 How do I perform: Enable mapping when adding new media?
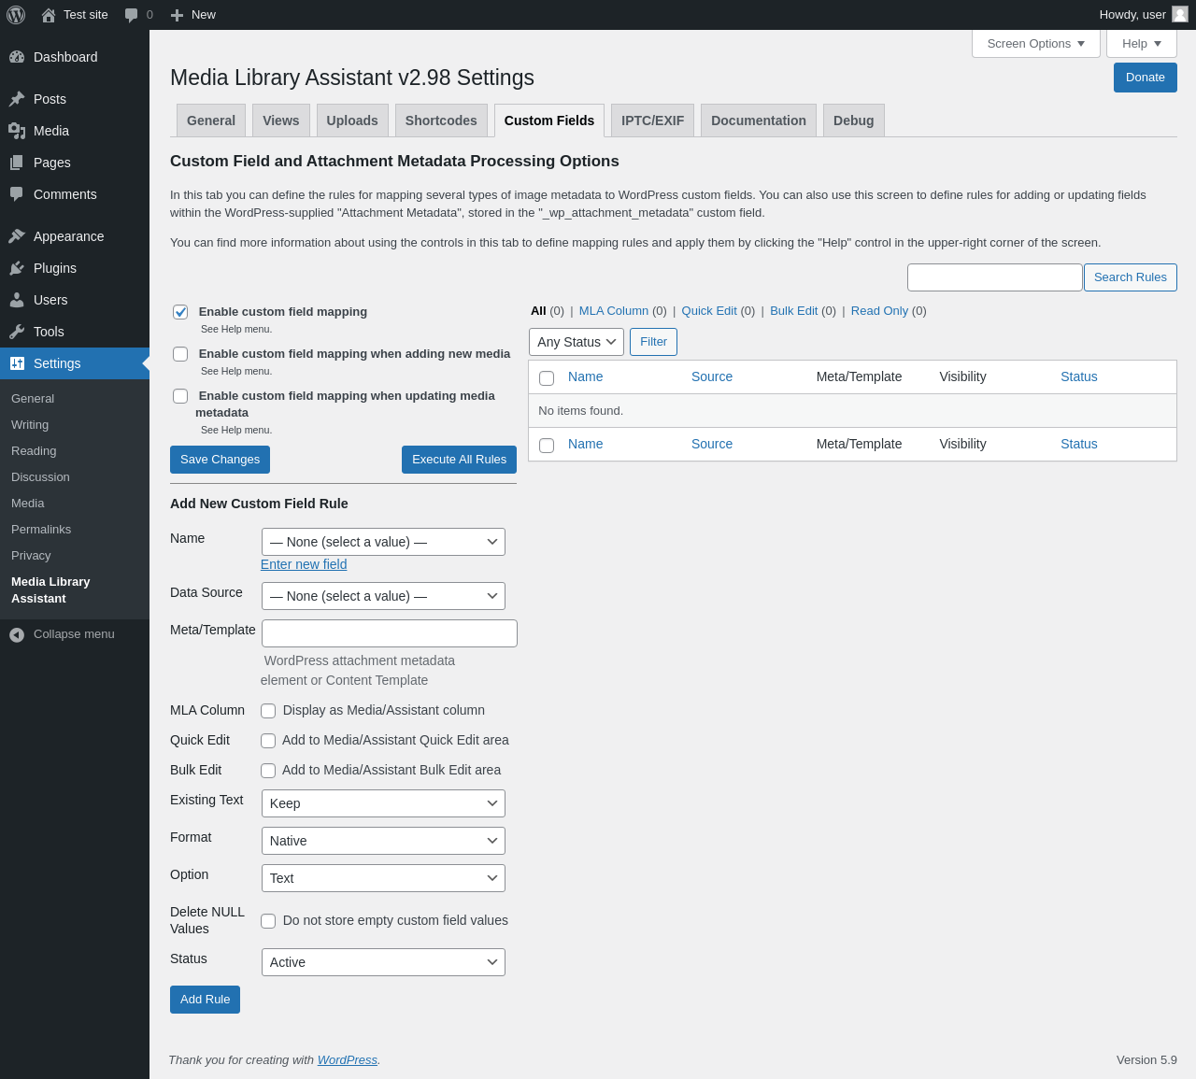tap(180, 354)
